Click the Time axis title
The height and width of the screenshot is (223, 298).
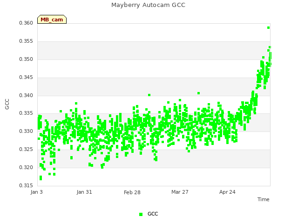[264, 199]
